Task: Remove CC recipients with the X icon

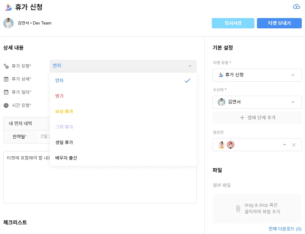Action: click(x=294, y=145)
